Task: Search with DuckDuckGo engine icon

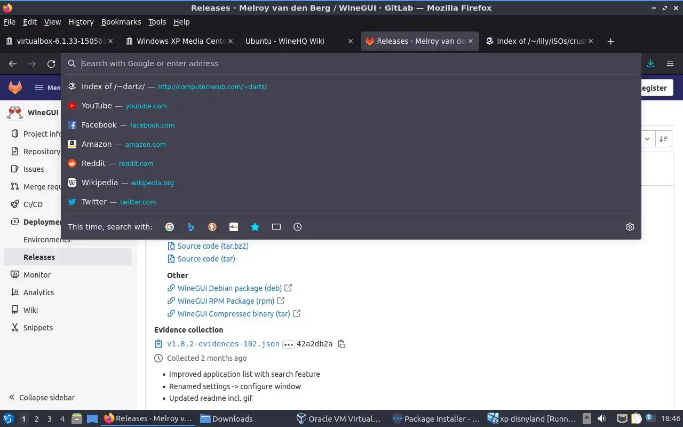Action: click(212, 227)
